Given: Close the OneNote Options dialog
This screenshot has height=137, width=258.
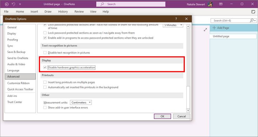Looking at the screenshot, I should tap(186, 19).
